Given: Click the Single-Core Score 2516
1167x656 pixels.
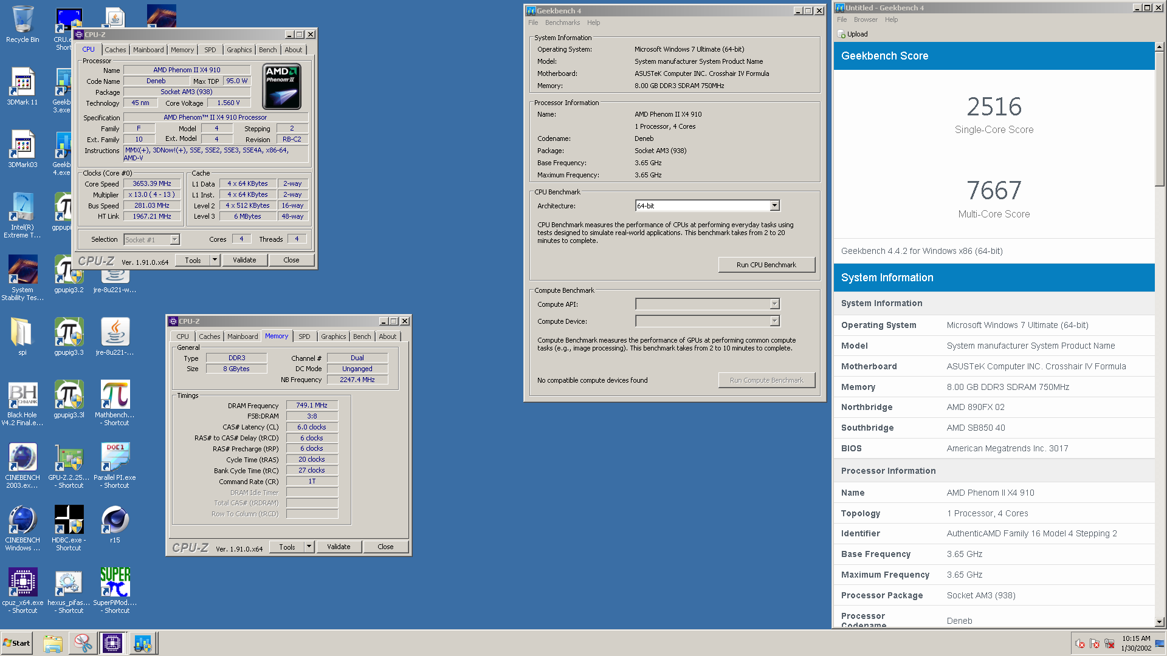Looking at the screenshot, I should tap(994, 107).
